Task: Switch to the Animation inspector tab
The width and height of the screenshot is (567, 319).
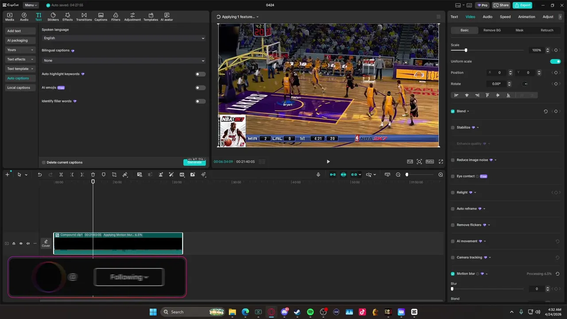Action: [527, 17]
